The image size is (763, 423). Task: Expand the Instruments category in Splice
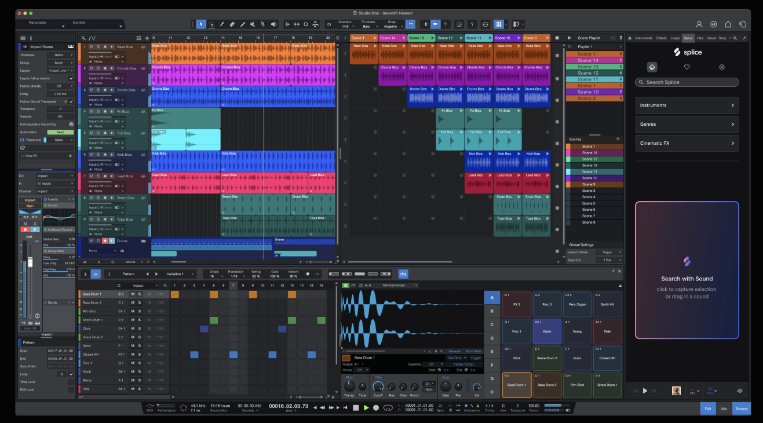[687, 105]
